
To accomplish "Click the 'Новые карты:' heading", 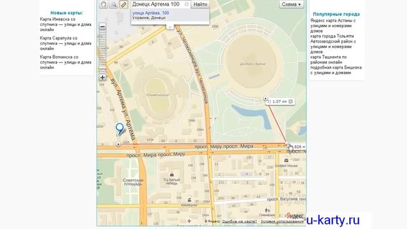I will [x=67, y=13].
